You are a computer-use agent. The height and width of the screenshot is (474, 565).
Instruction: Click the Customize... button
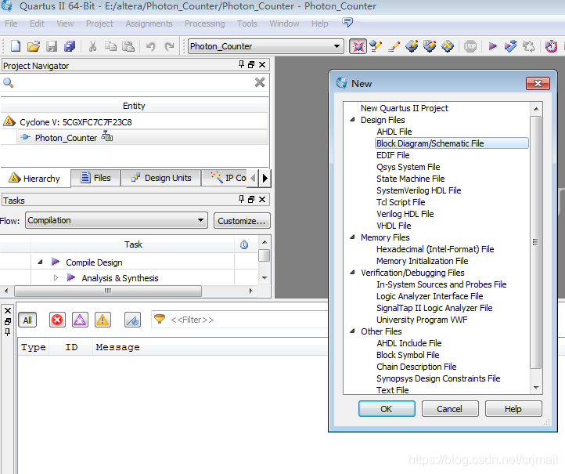point(242,221)
